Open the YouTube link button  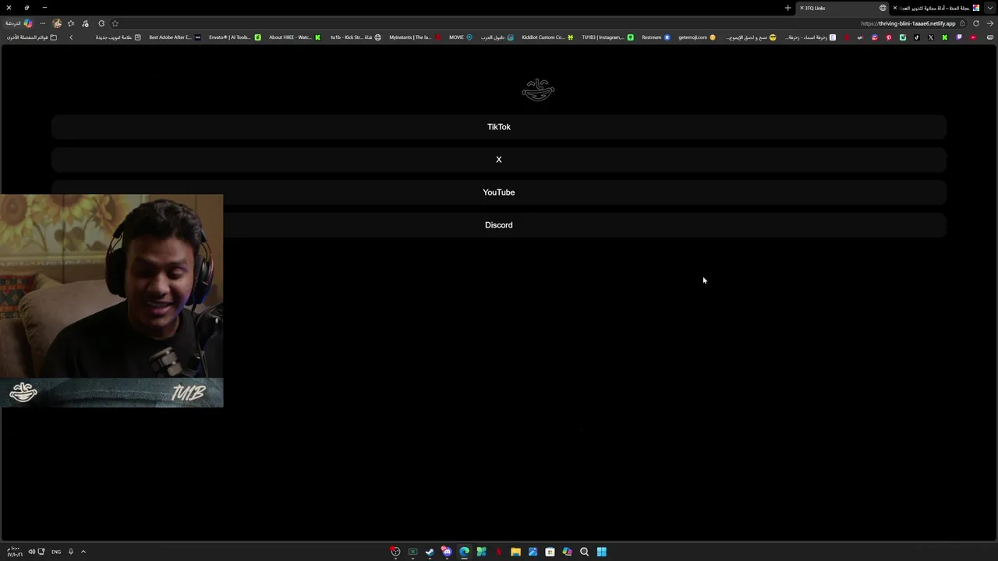pos(499,192)
